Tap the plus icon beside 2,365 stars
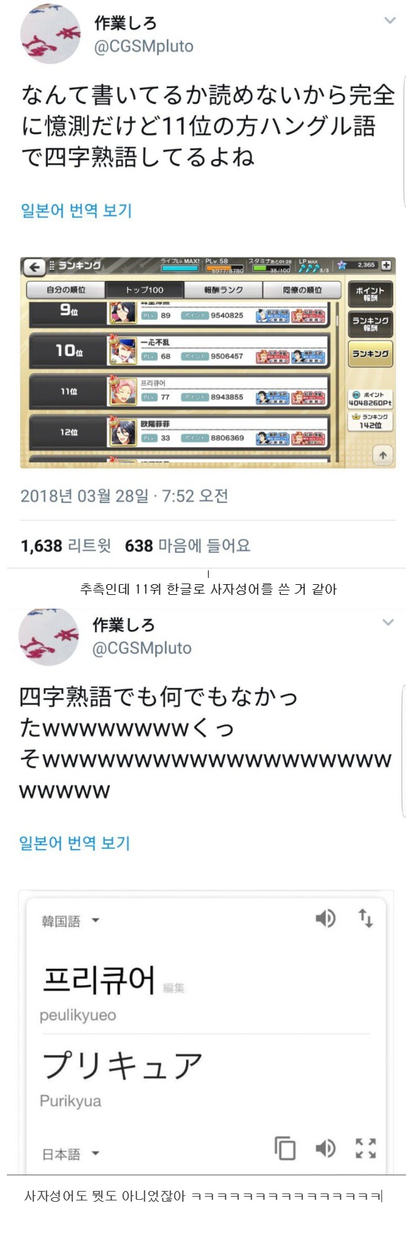416x1235 pixels. [386, 265]
